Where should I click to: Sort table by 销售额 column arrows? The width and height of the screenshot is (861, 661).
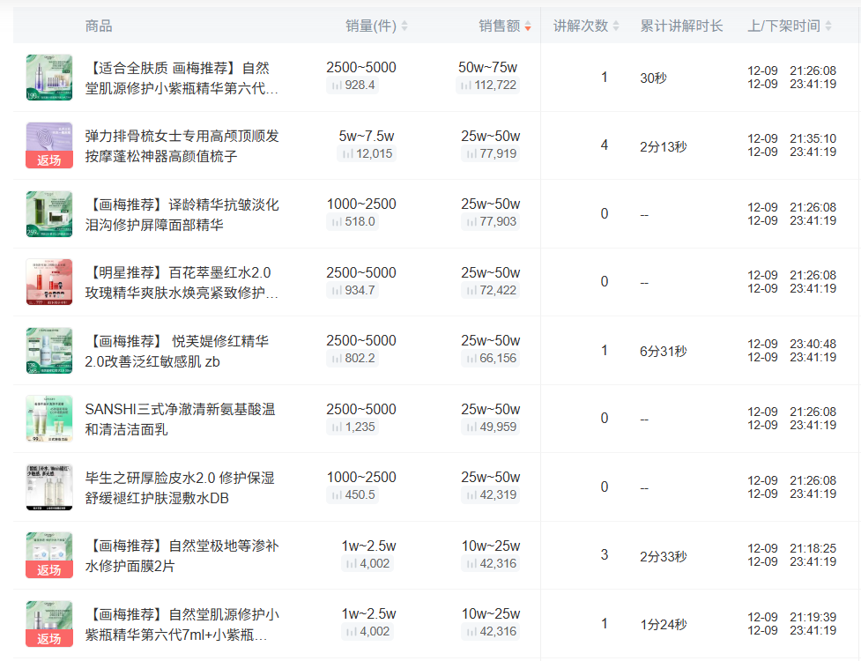coord(528,26)
